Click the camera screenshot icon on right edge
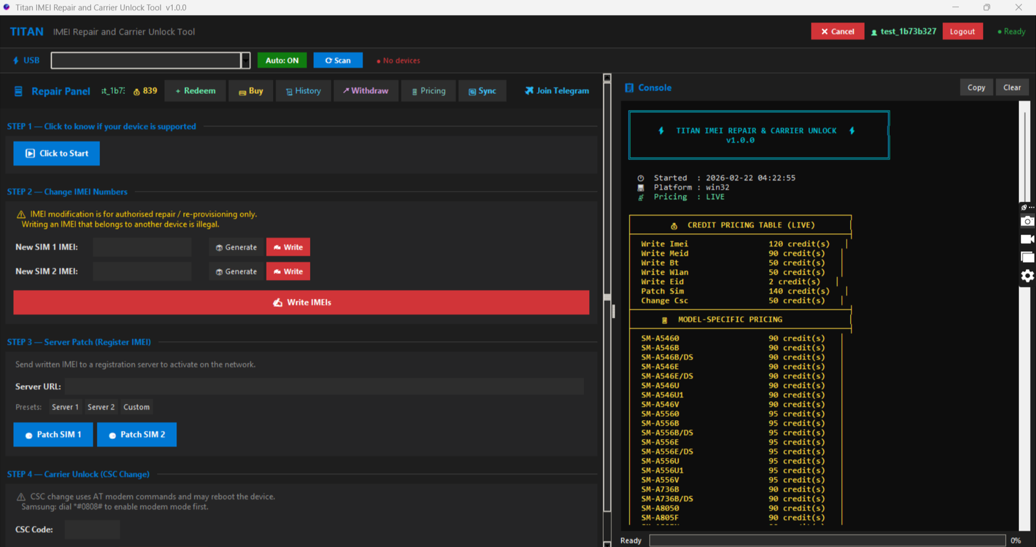Image resolution: width=1036 pixels, height=547 pixels. pyautogui.click(x=1027, y=221)
